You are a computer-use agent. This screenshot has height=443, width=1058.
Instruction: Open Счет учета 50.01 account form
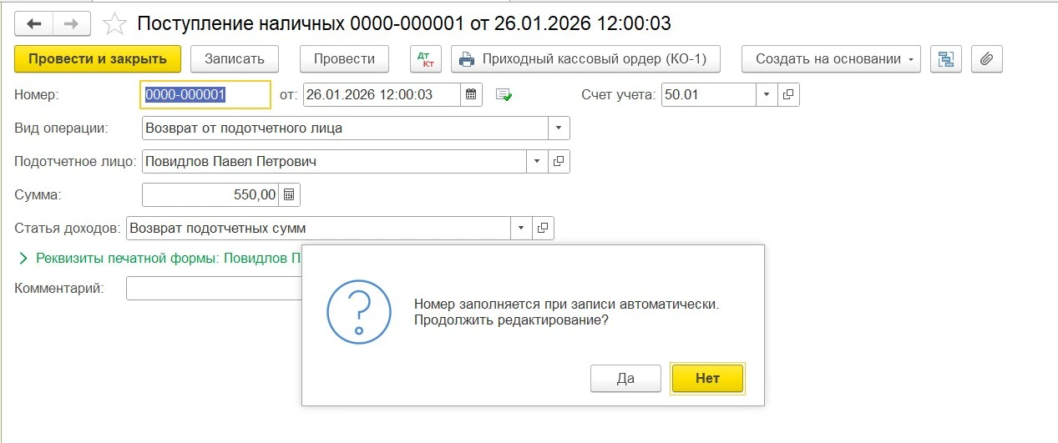[788, 94]
